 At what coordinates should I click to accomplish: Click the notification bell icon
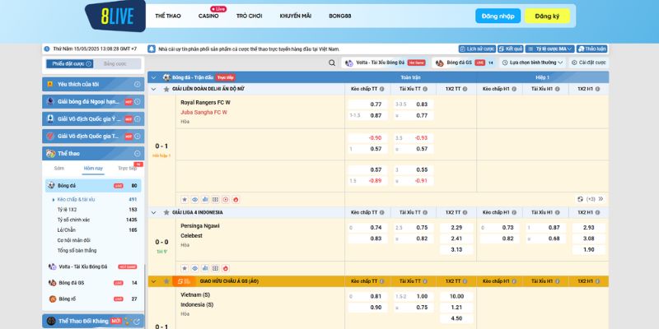click(x=152, y=49)
